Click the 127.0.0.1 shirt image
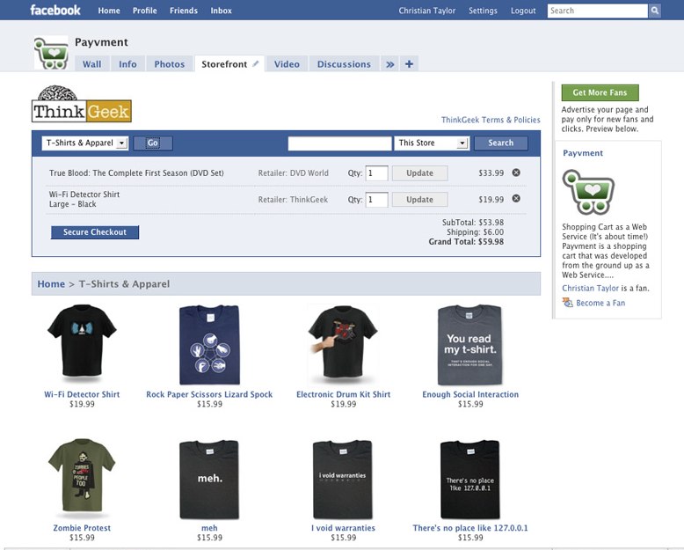The image size is (684, 550). click(469, 480)
